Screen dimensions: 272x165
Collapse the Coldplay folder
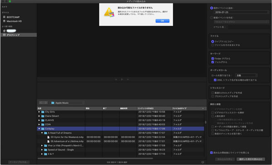39,129
